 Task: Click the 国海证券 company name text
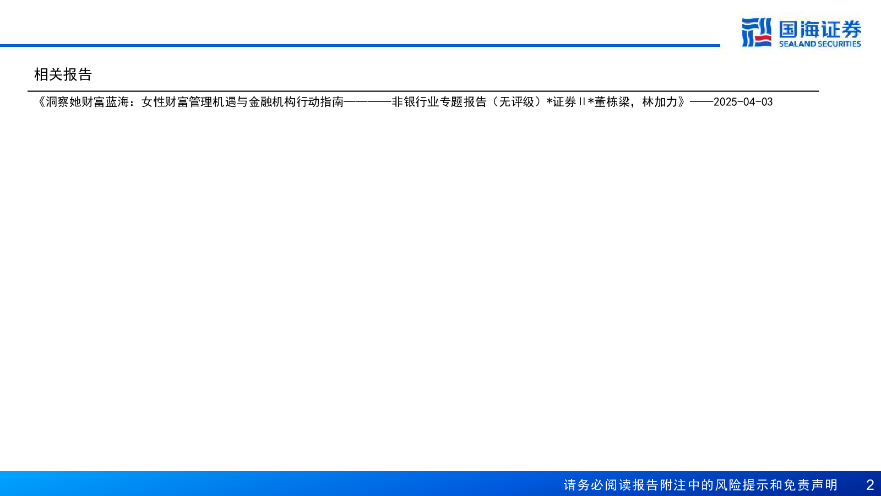pos(820,29)
